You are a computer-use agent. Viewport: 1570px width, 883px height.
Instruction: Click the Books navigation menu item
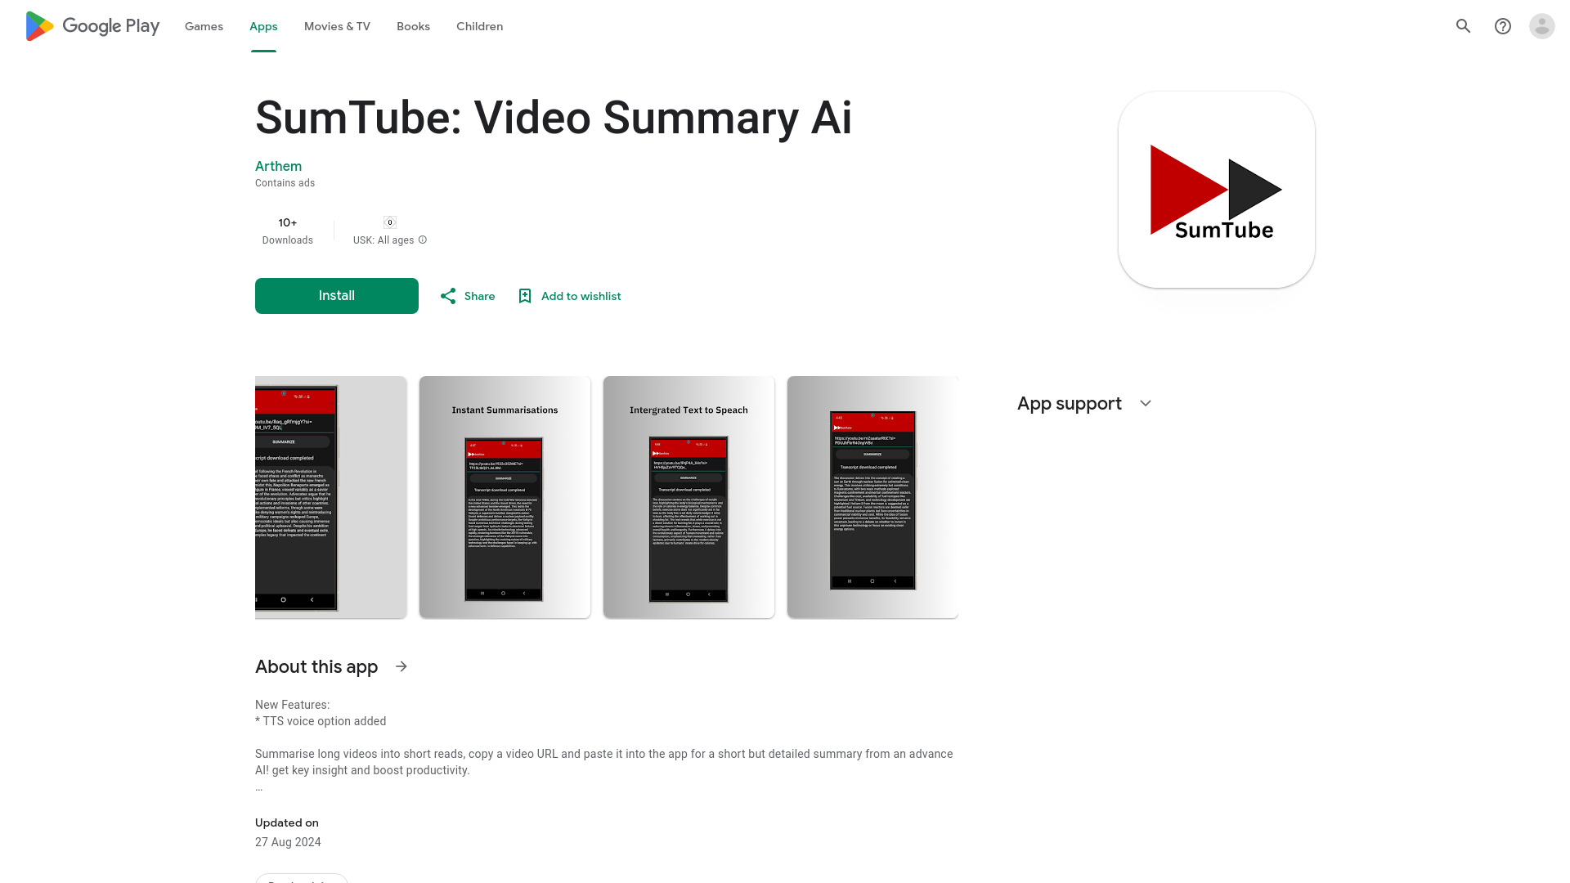click(x=413, y=26)
